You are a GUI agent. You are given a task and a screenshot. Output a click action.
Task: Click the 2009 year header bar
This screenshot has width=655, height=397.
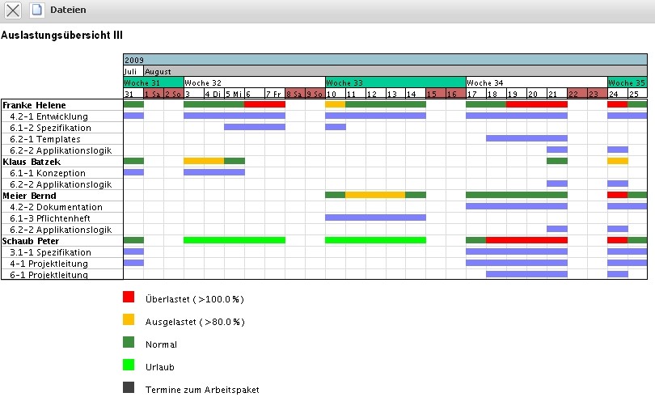(x=385, y=60)
